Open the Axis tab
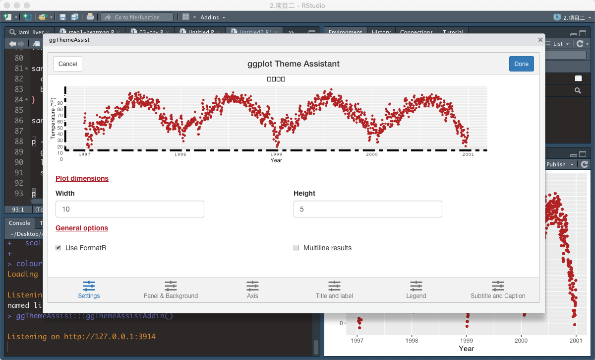 pyautogui.click(x=252, y=289)
